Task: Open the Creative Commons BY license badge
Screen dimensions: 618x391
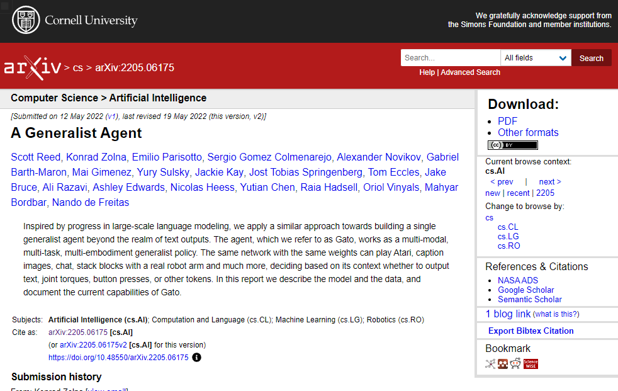Action: (x=512, y=145)
